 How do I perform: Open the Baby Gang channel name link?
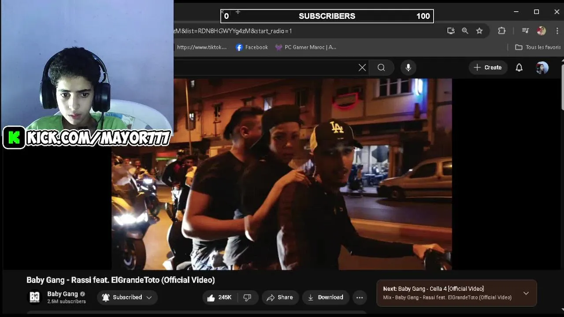pos(63,294)
